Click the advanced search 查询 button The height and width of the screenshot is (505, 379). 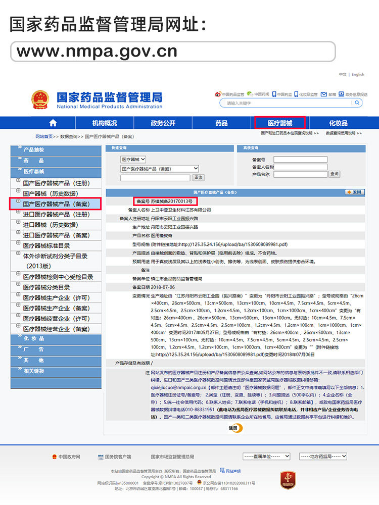click(335, 174)
